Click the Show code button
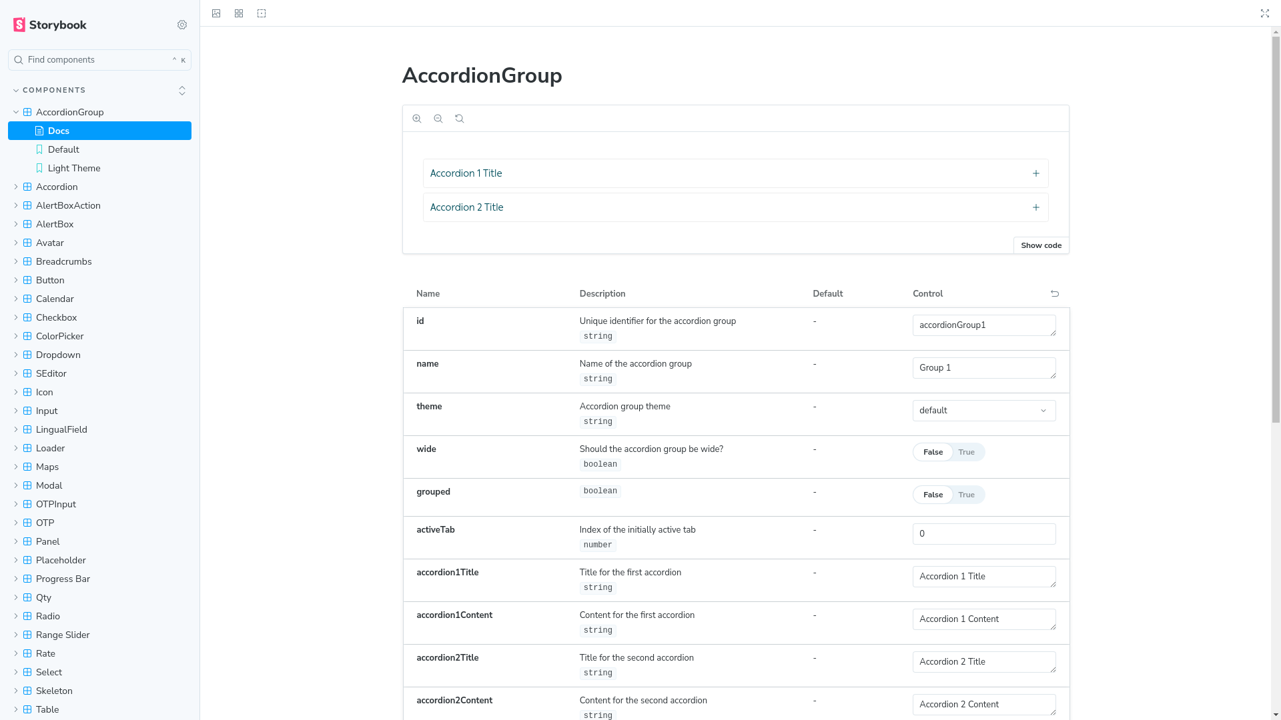This screenshot has height=720, width=1281. tap(1041, 245)
